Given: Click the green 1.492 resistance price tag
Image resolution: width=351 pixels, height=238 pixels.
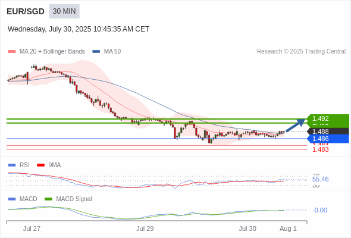Looking at the screenshot, I should point(328,118).
